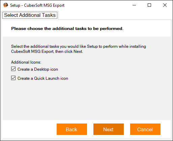Minimize the Setup window

point(134,5)
